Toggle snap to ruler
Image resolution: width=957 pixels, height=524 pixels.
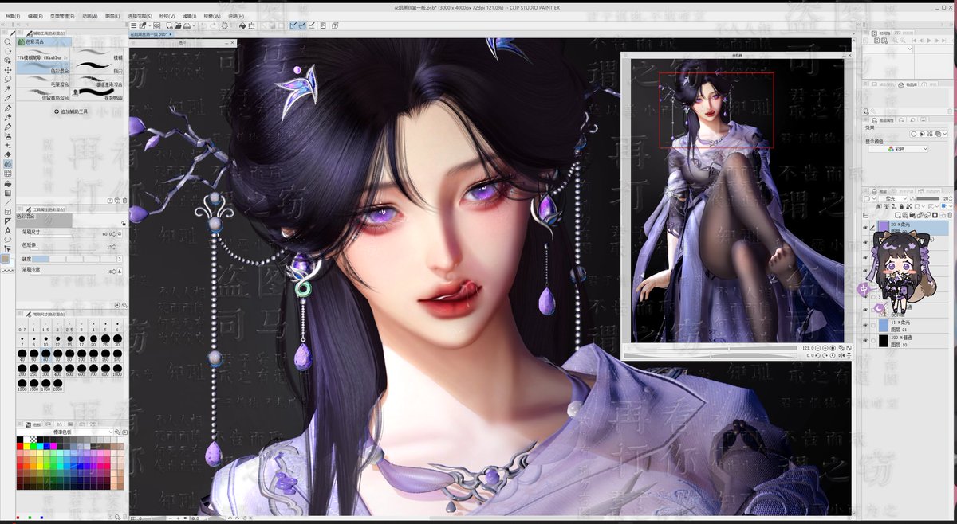[293, 25]
